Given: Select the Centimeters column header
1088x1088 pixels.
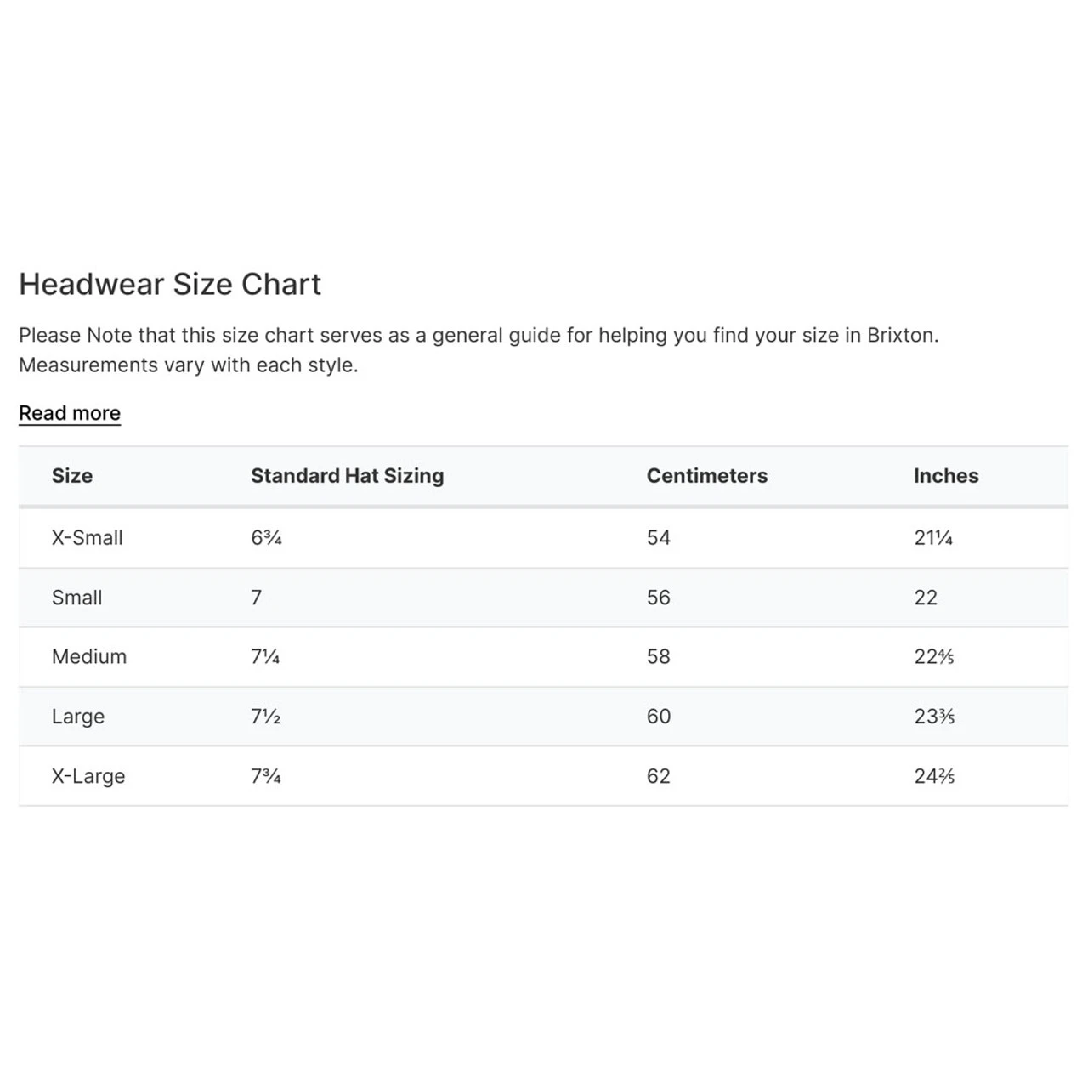Looking at the screenshot, I should [x=706, y=476].
